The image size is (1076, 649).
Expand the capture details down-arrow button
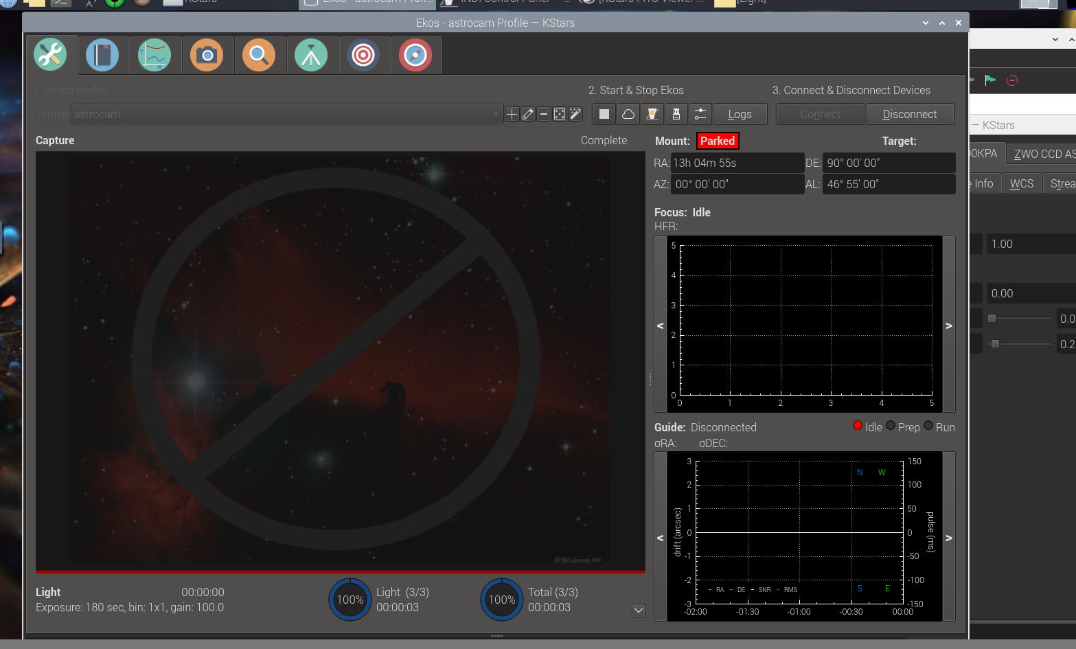pos(639,611)
